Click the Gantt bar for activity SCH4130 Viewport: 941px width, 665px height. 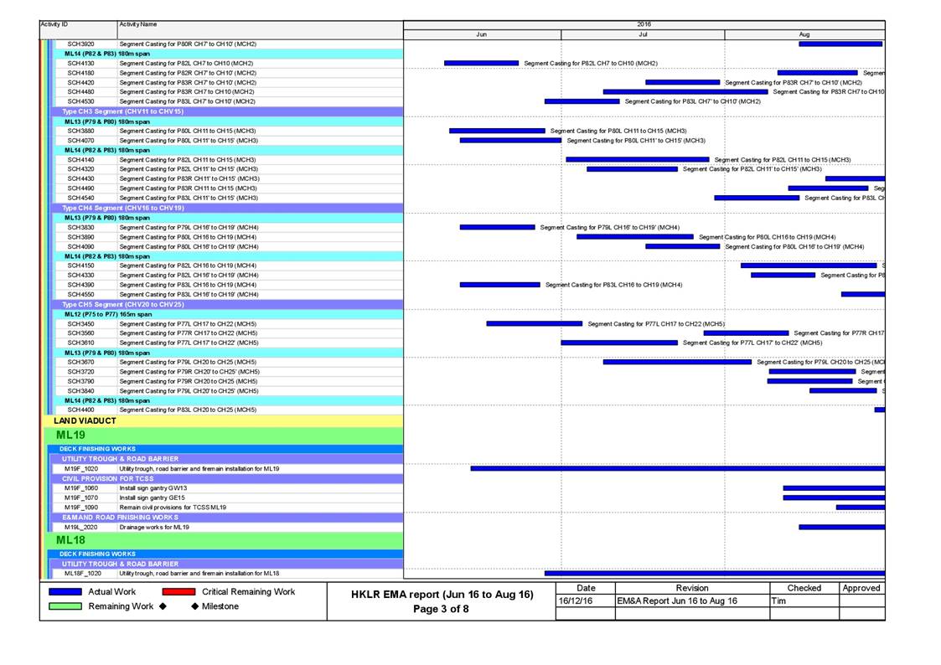[x=481, y=63]
